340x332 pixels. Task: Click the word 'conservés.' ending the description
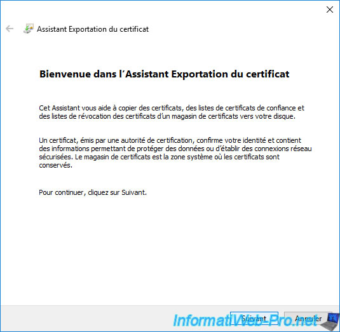(x=55, y=165)
